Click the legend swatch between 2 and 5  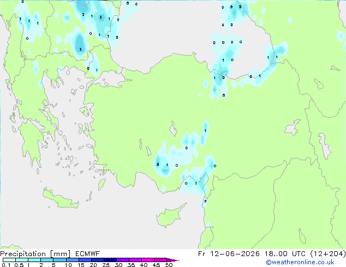(x=47, y=260)
